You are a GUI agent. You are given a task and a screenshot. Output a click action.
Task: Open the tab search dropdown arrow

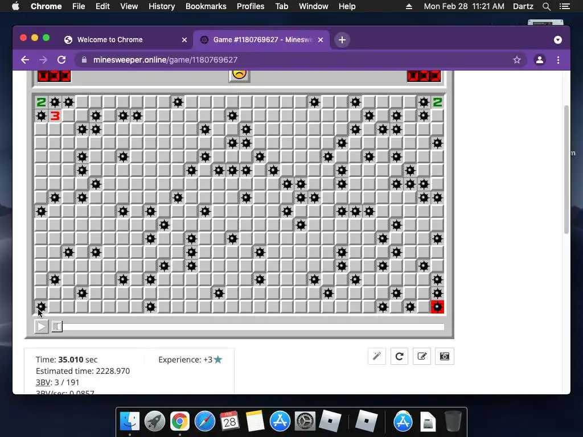click(558, 40)
